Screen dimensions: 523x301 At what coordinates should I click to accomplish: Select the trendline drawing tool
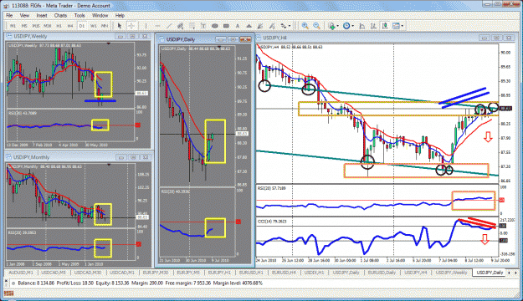coord(169,26)
